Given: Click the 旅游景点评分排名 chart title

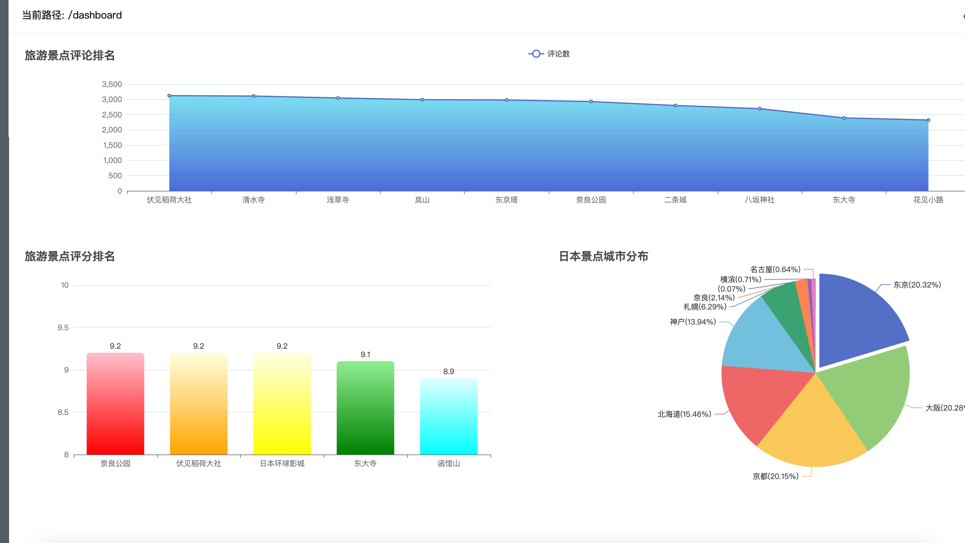Looking at the screenshot, I should click(x=70, y=256).
